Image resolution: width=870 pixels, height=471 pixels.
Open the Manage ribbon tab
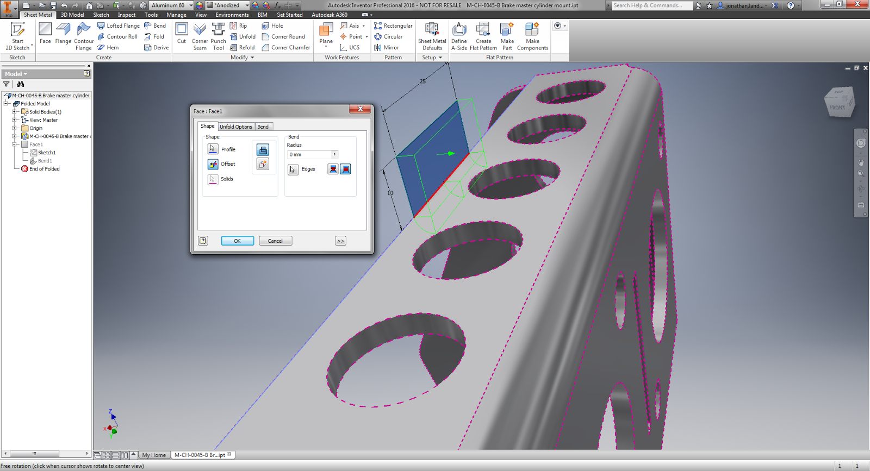pyautogui.click(x=176, y=15)
